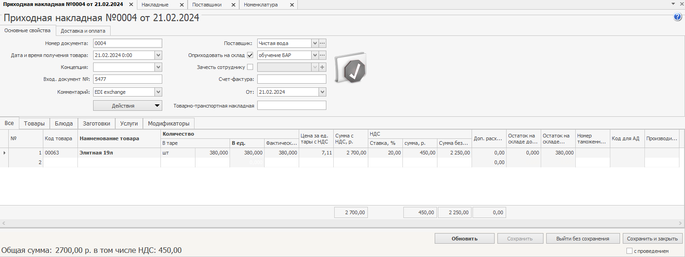This screenshot has width=685, height=257.
Task: Close the Поставщики tab
Action: click(233, 5)
